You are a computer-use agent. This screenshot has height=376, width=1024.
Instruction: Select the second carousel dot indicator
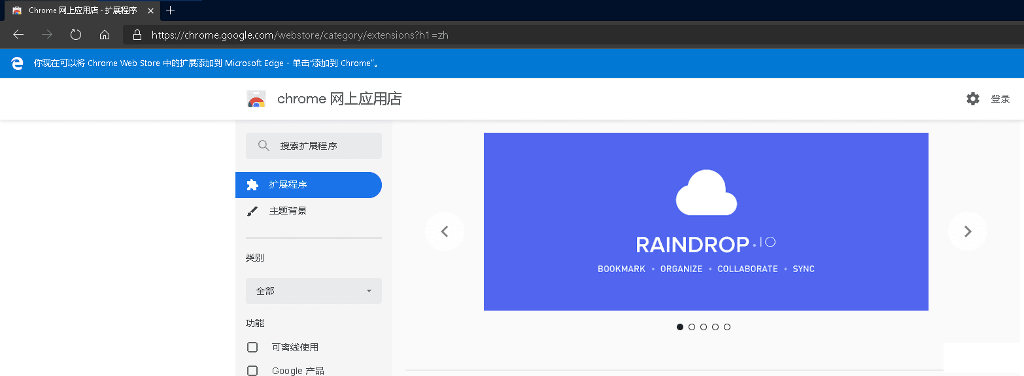pyautogui.click(x=692, y=327)
